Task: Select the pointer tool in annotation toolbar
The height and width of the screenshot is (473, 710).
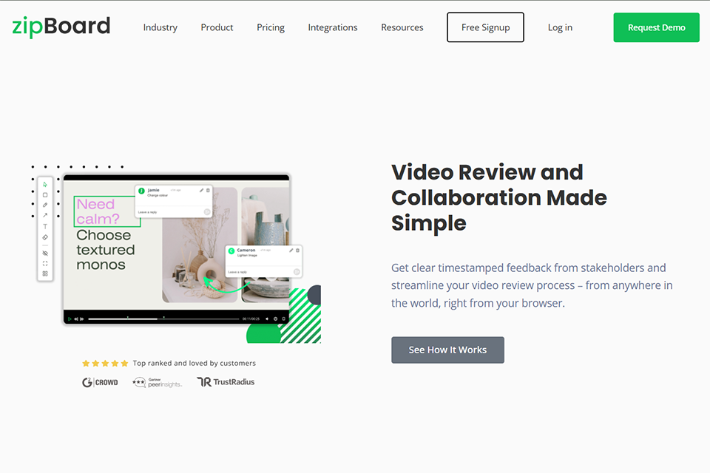Action: [x=45, y=184]
